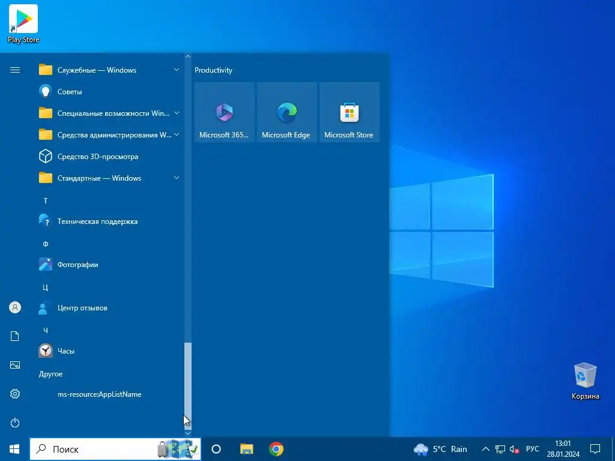Screen dimensions: 615x461
Task: Launch Средство 3D-просмотра
Action: pos(110,157)
